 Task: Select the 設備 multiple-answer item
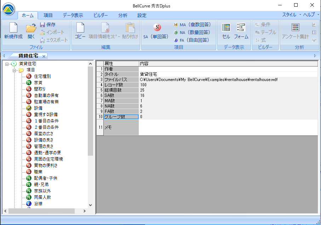click(x=38, y=108)
